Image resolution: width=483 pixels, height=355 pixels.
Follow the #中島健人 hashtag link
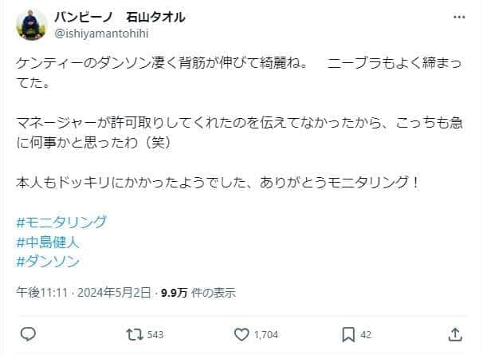coord(48,241)
